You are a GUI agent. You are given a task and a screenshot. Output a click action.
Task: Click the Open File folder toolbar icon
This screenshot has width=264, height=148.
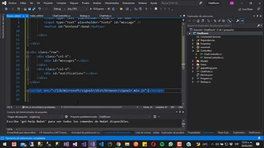[x=25, y=9]
